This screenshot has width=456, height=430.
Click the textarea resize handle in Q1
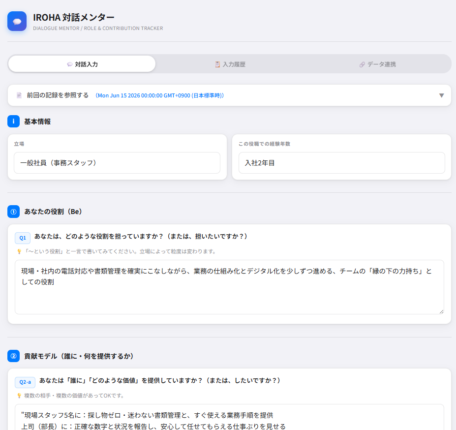point(441,311)
